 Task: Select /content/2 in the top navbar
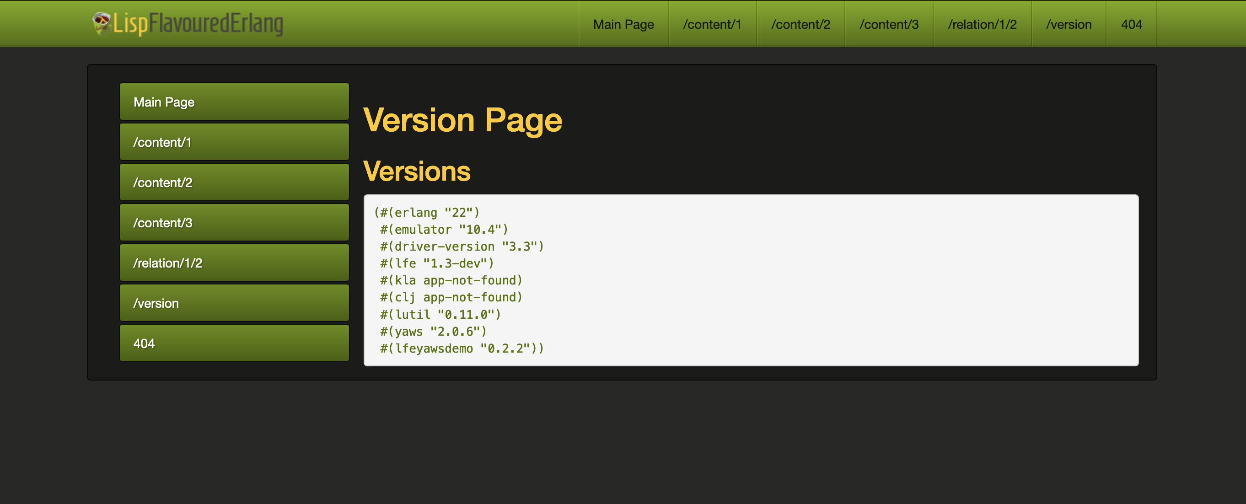[800, 24]
